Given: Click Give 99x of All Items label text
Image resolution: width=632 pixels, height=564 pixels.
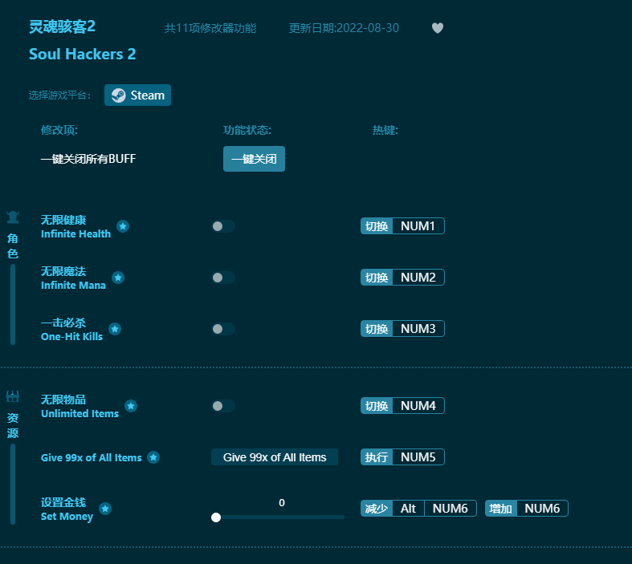Looking at the screenshot, I should [91, 457].
